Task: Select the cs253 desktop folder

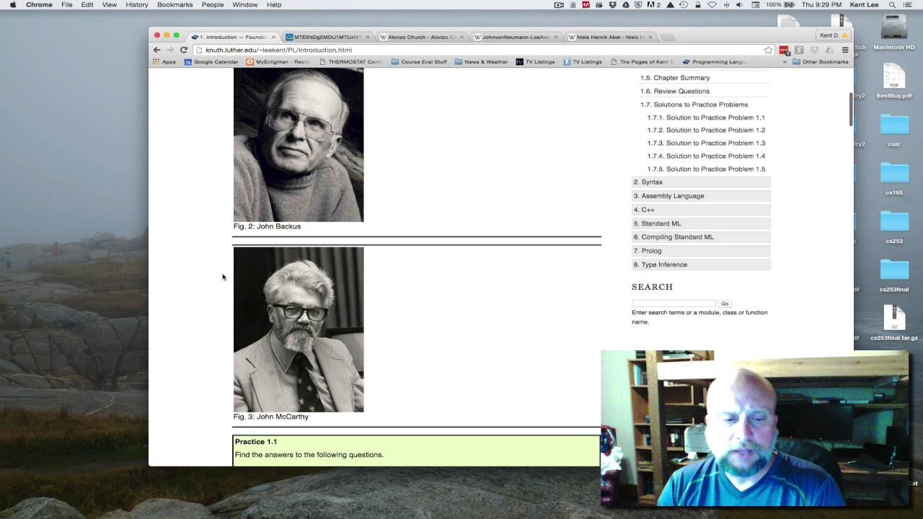Action: point(894,226)
